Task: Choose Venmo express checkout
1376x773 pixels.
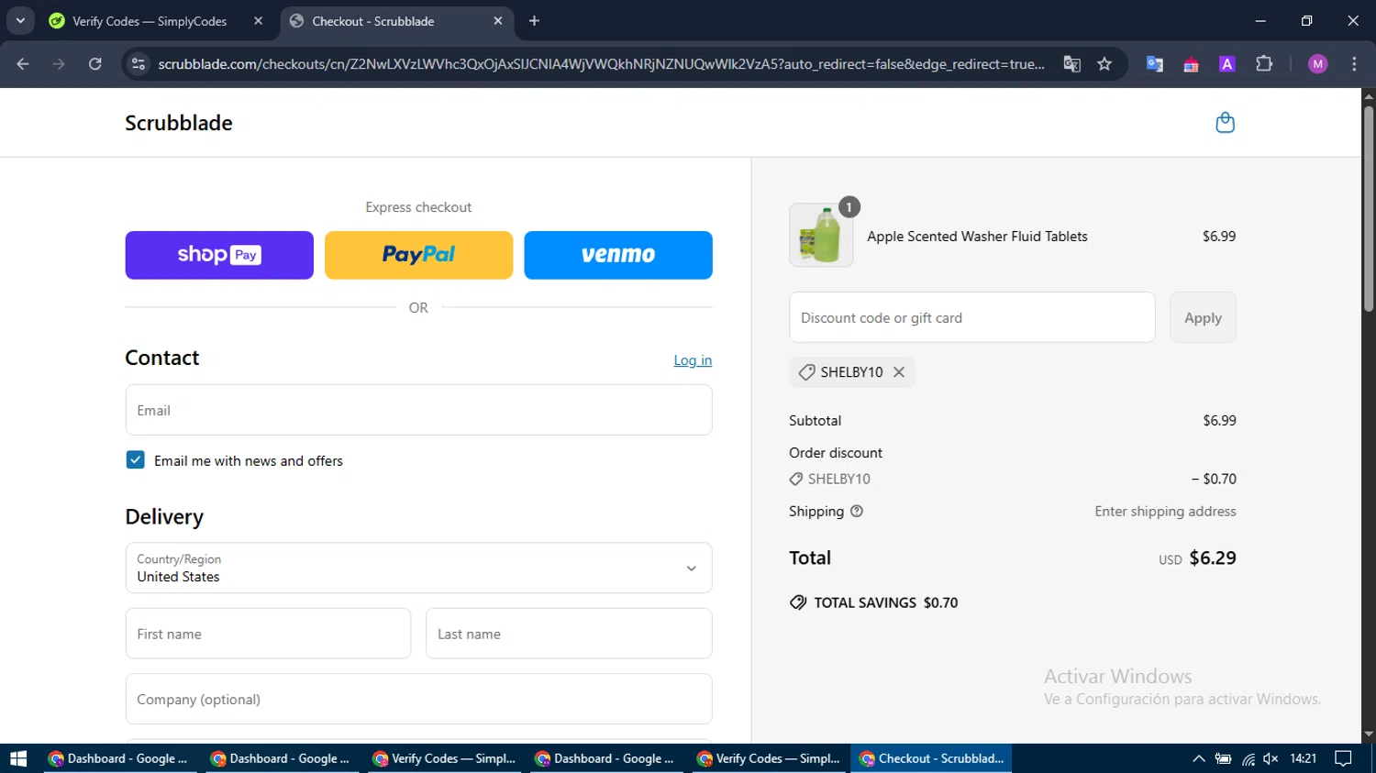Action: (618, 255)
